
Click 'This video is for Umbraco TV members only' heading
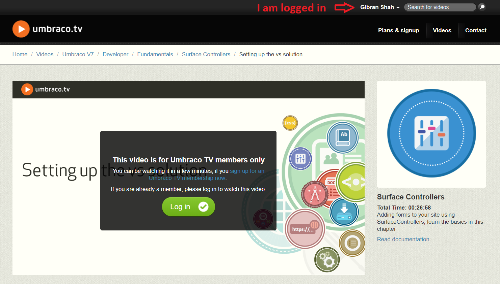point(188,160)
